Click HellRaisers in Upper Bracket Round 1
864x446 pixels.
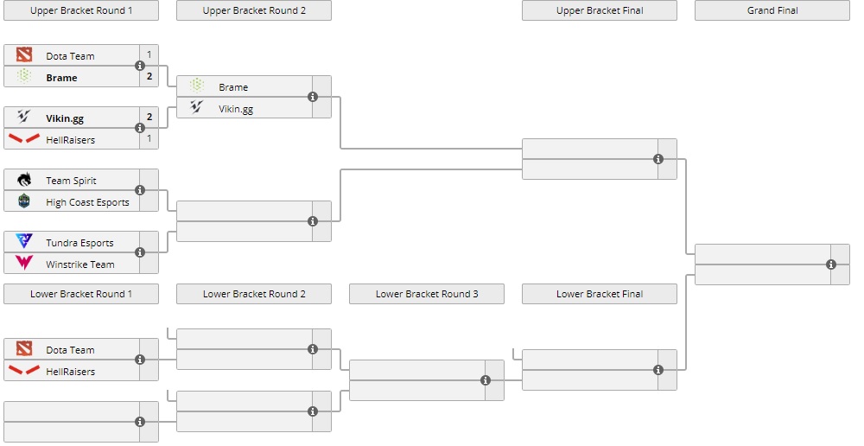71,140
